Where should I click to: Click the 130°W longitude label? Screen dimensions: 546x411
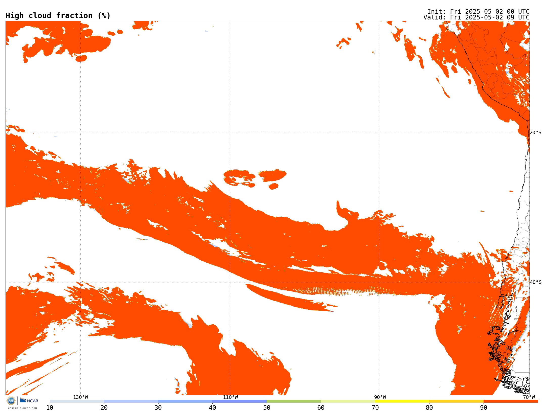(x=81, y=397)
